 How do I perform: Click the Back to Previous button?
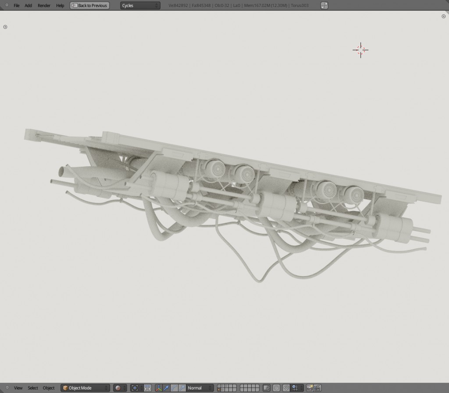pos(89,5)
